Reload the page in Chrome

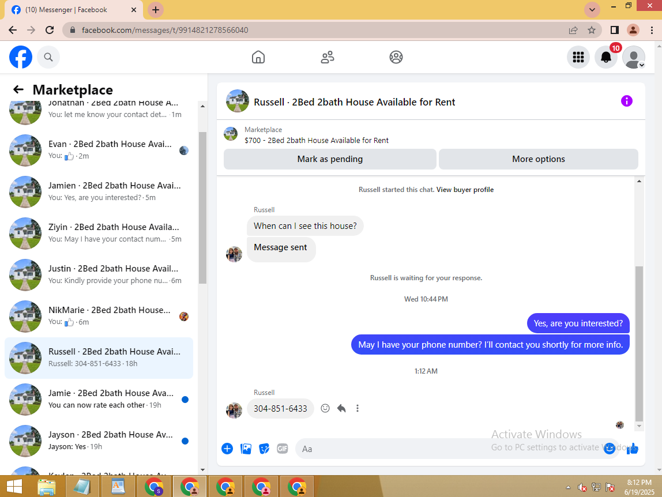tap(50, 30)
